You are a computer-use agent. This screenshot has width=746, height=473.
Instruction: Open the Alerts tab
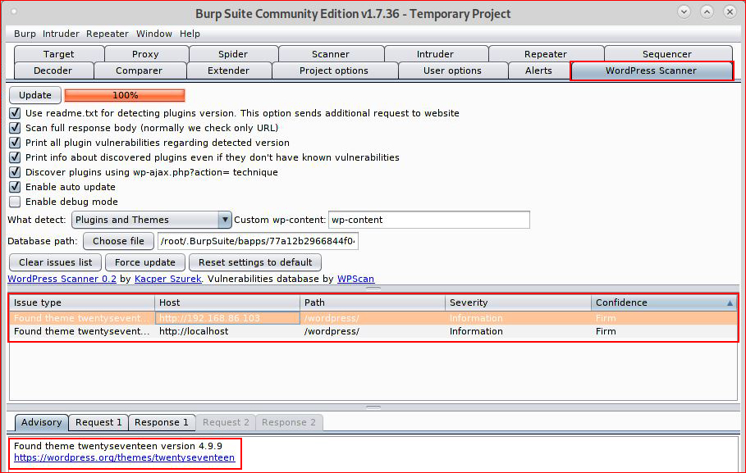coord(538,70)
